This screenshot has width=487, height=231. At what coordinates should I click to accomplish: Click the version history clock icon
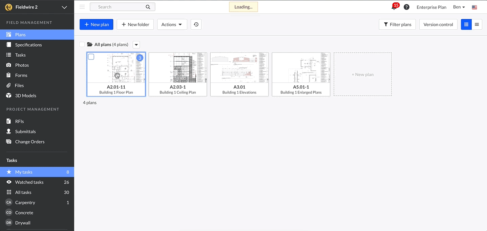[x=196, y=24]
